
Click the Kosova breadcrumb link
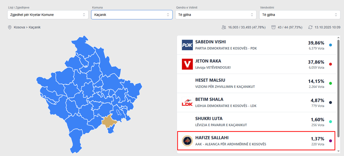pos(19,28)
